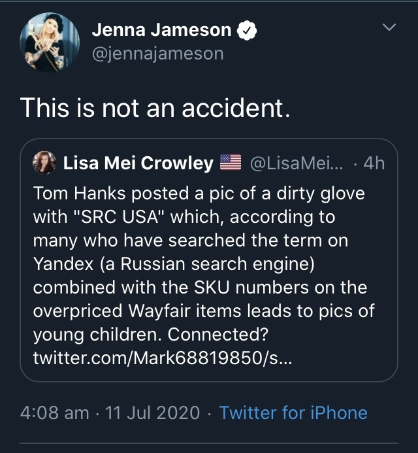Open the @jennajameson handle

tap(157, 53)
